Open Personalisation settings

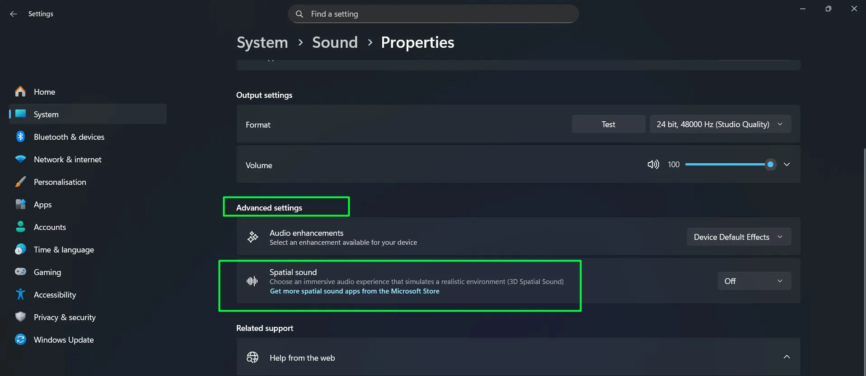pos(88,182)
